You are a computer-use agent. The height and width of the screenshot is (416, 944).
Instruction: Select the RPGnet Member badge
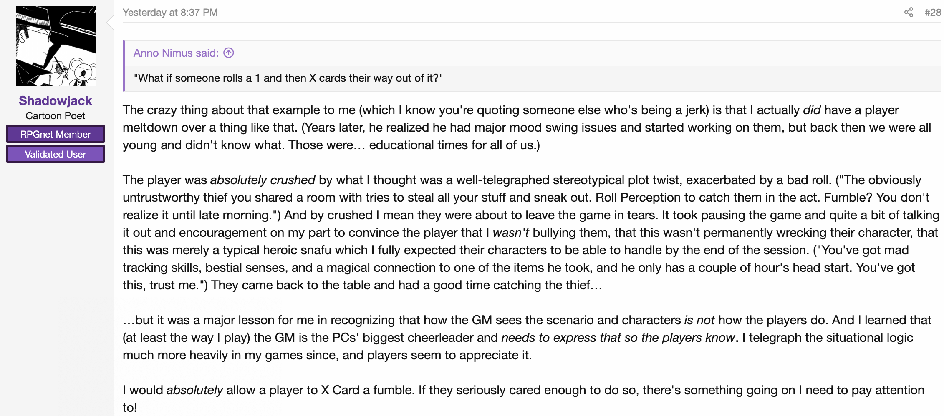(56, 134)
